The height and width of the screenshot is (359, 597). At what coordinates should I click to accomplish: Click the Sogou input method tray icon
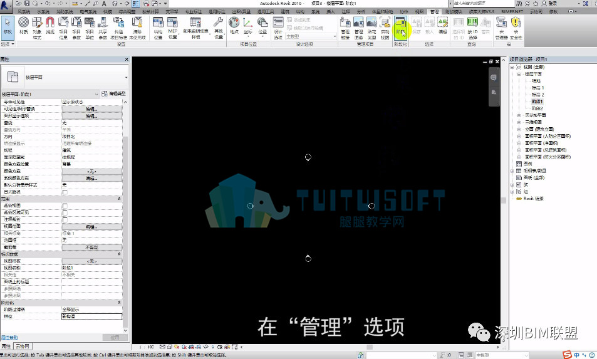pyautogui.click(x=568, y=355)
